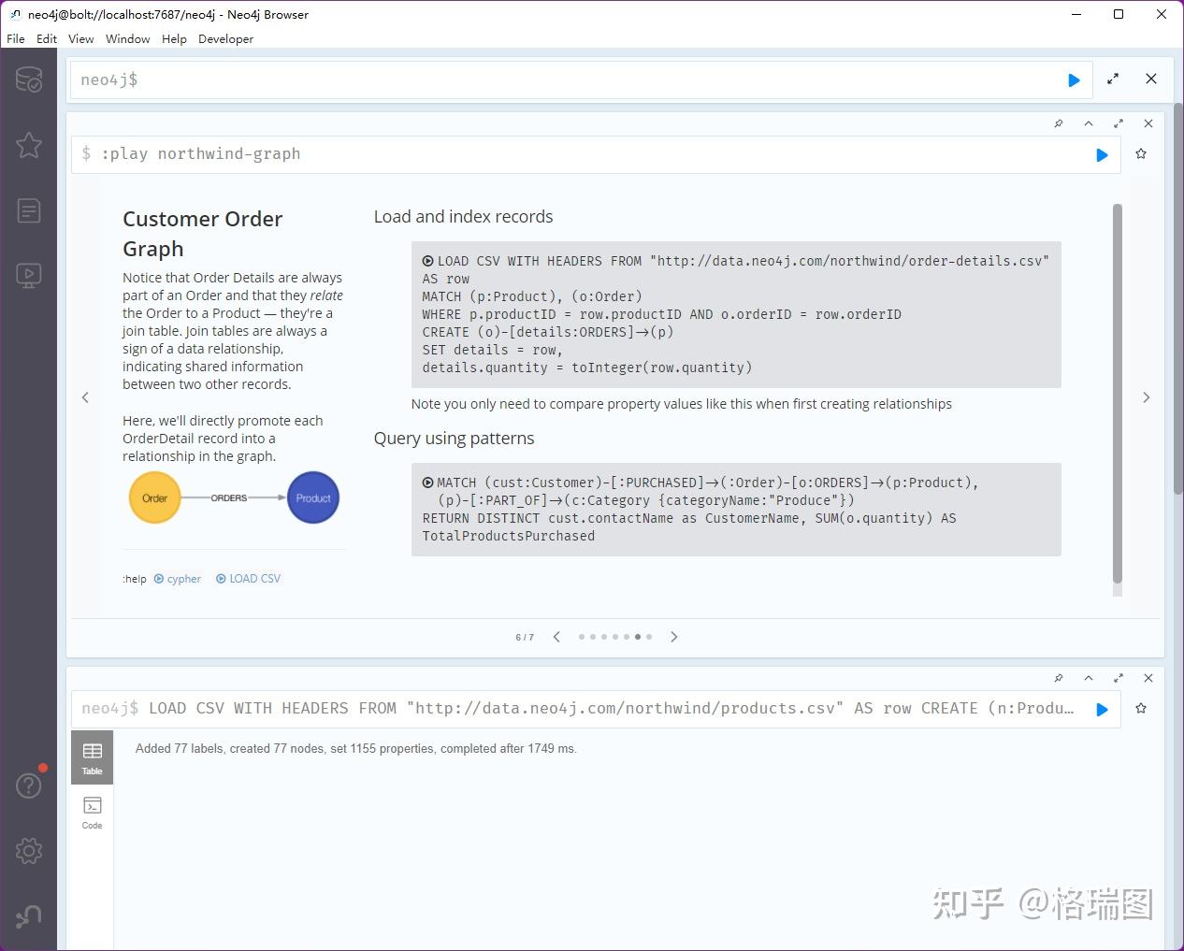This screenshot has width=1184, height=951.
Task: Jump to the third guide slide dot
Action: tap(604, 637)
